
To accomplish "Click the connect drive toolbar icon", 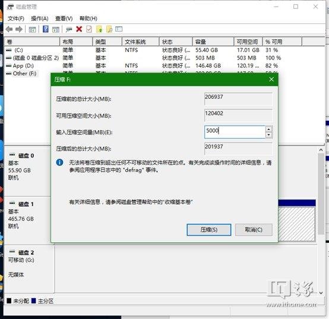I will click(69, 30).
